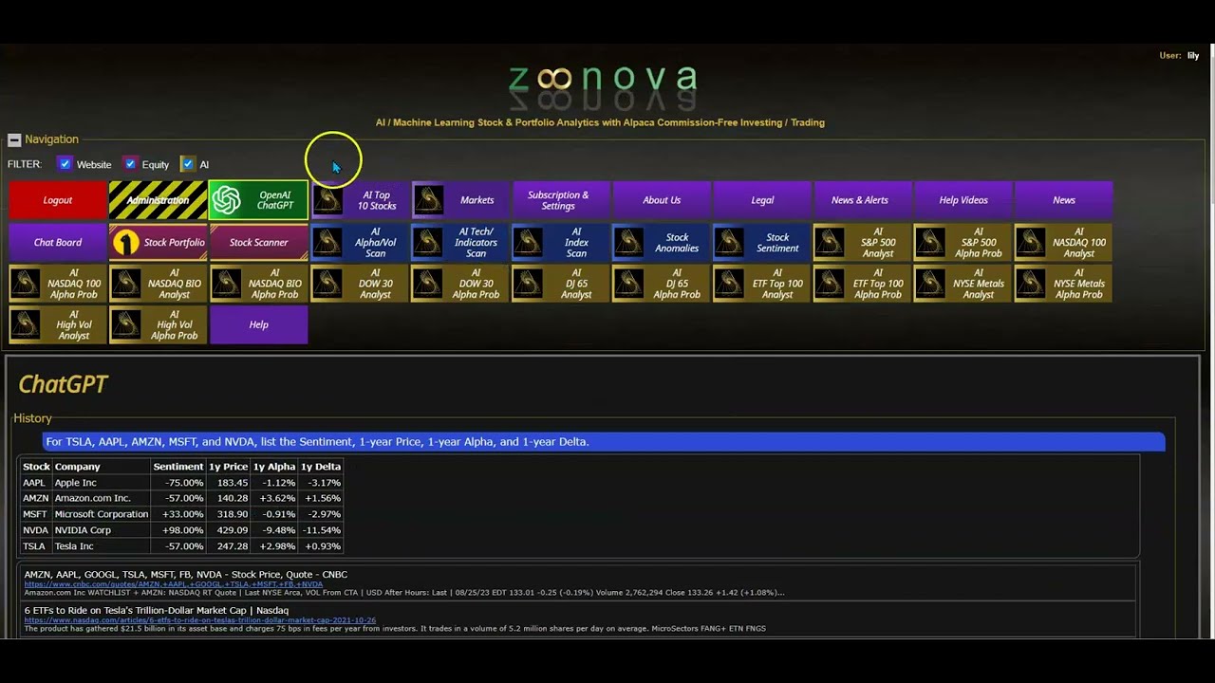Open the Chat Board
This screenshot has height=683, width=1215.
58,242
